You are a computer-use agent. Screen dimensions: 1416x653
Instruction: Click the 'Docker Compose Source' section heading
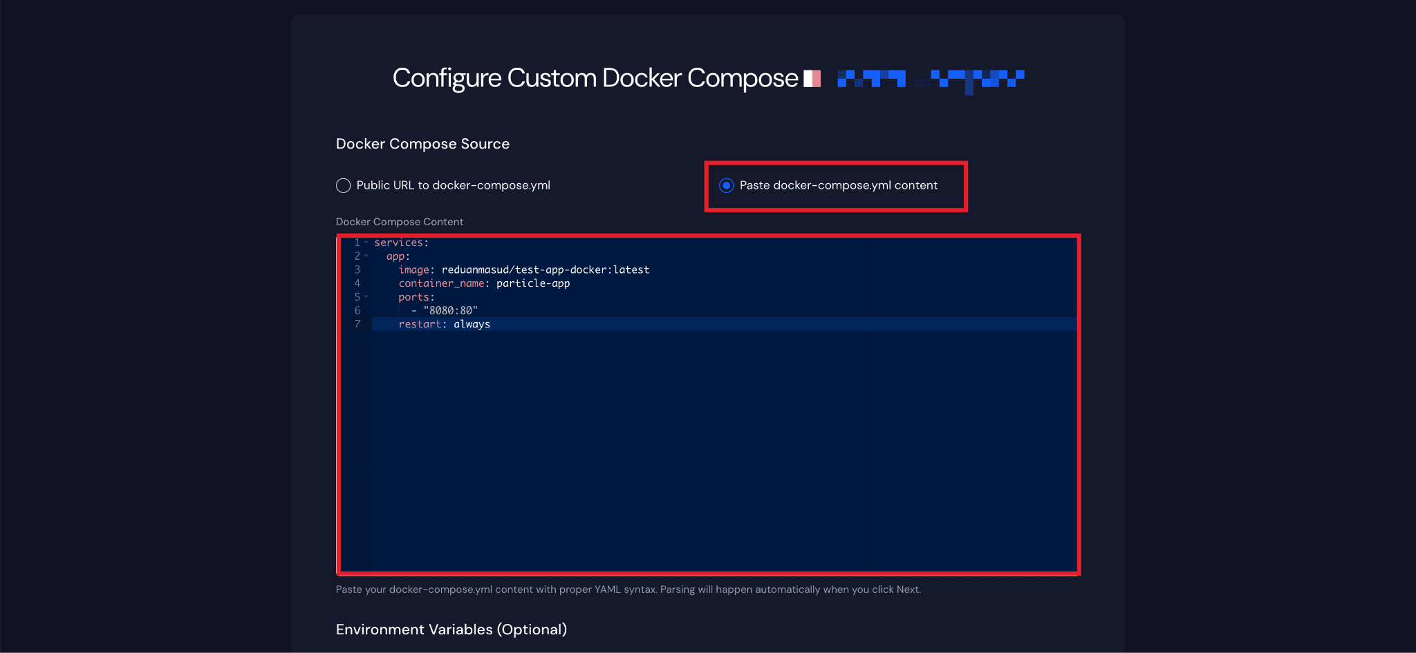click(422, 143)
